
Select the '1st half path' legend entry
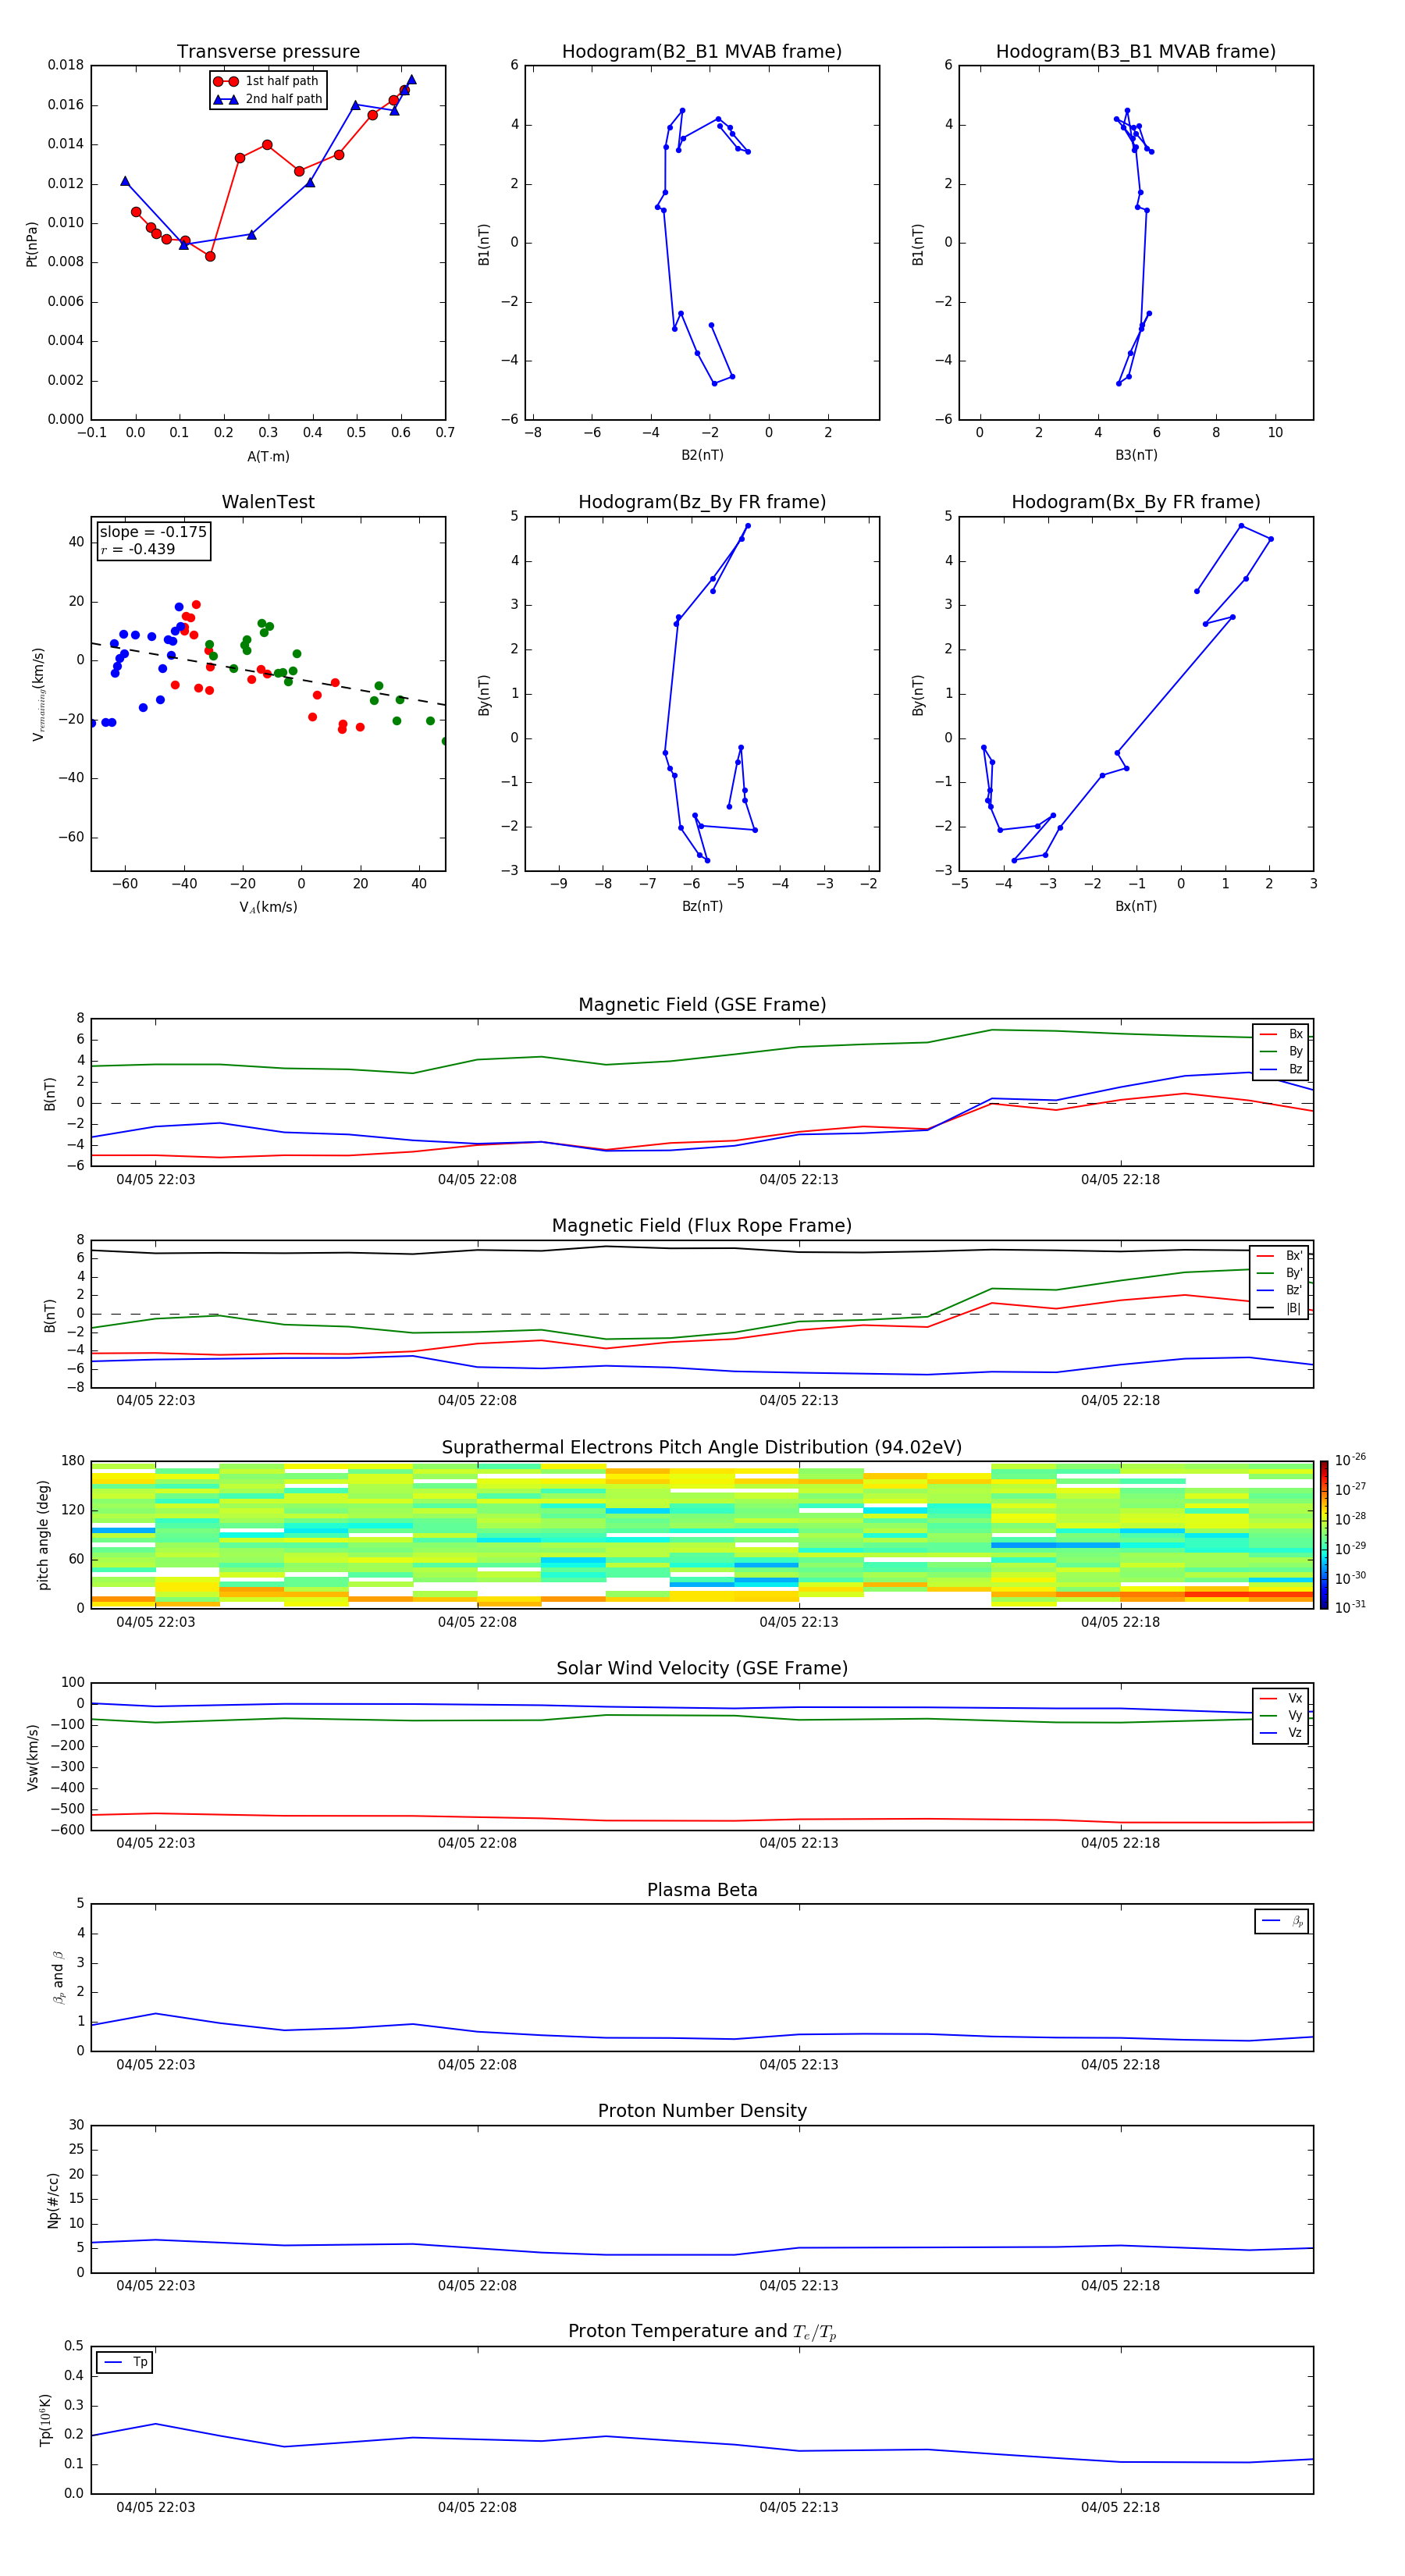[x=266, y=81]
